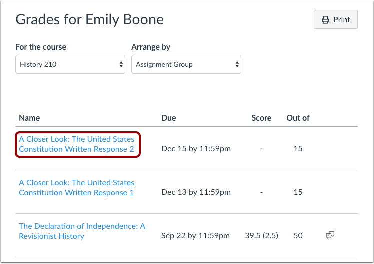This screenshot has height=264, width=374.
Task: Click the Sep 22 by 11:59pm due date
Action: click(x=195, y=236)
